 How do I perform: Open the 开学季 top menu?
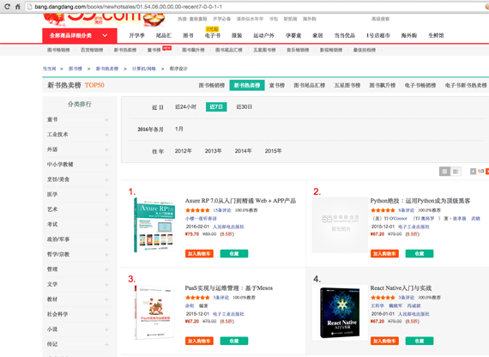coord(137,35)
